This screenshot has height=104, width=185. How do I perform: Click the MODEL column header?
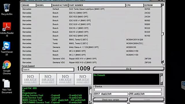pyautogui.click(x=44, y=5)
